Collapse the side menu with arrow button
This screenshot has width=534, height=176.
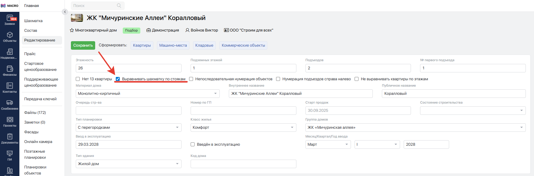tap(65, 12)
